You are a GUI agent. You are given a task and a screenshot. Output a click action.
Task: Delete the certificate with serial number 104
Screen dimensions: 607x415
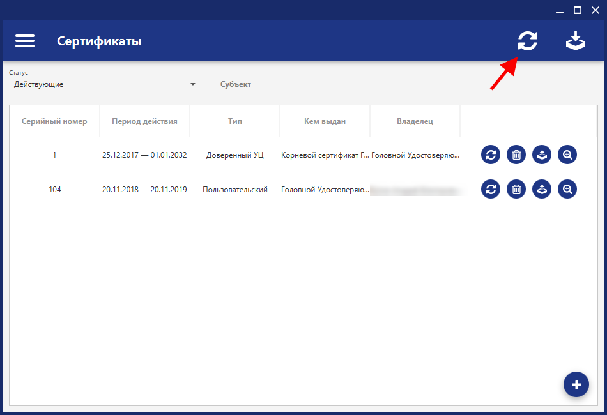516,189
